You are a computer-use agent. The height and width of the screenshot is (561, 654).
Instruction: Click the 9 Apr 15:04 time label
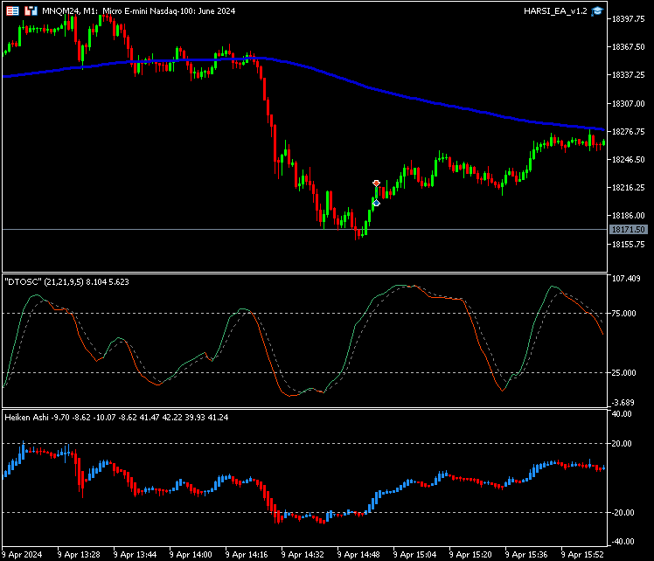click(x=414, y=555)
